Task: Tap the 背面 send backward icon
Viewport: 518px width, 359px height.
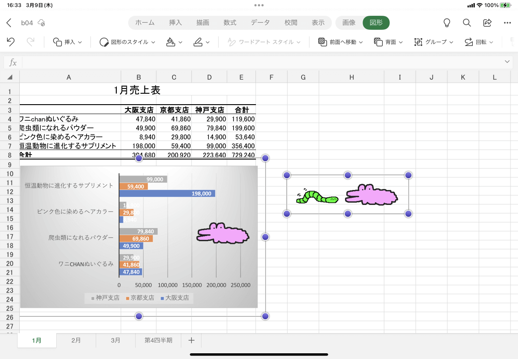Action: click(378, 42)
